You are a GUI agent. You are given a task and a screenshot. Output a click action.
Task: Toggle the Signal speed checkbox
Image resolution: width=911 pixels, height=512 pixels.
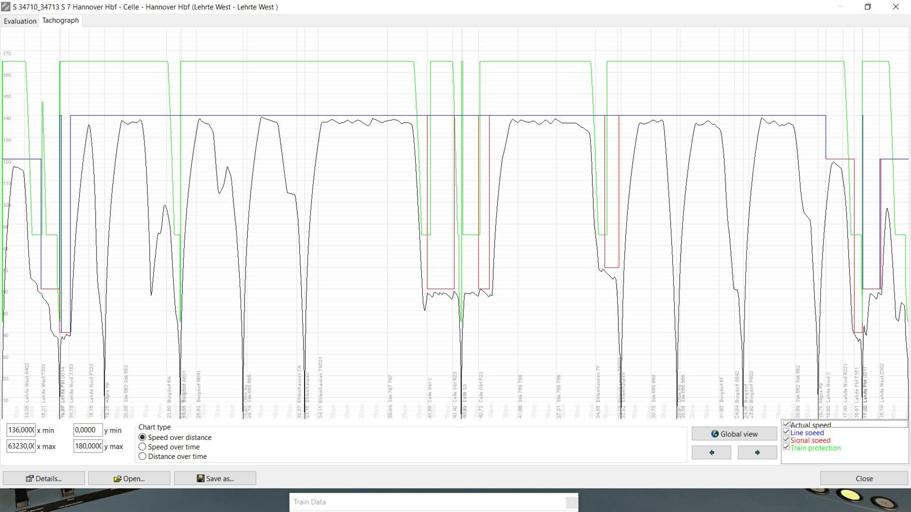(786, 440)
